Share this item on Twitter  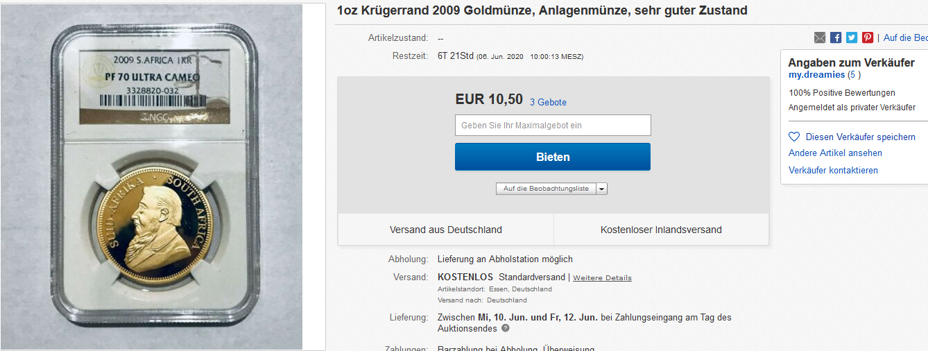[x=852, y=37]
